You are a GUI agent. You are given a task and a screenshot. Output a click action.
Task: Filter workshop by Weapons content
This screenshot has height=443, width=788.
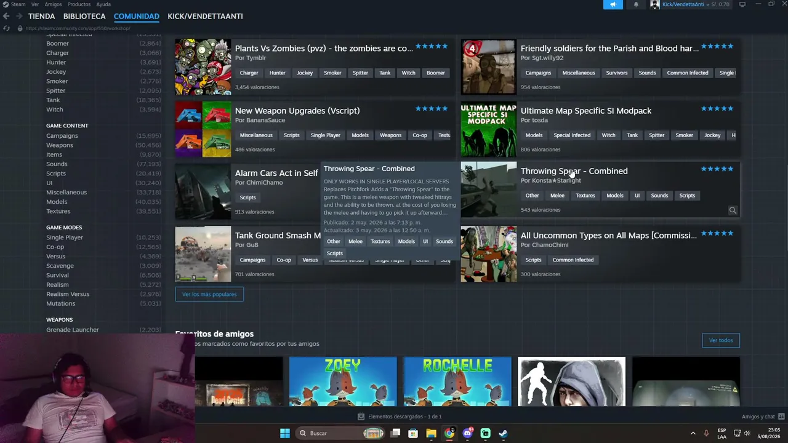[x=59, y=145]
